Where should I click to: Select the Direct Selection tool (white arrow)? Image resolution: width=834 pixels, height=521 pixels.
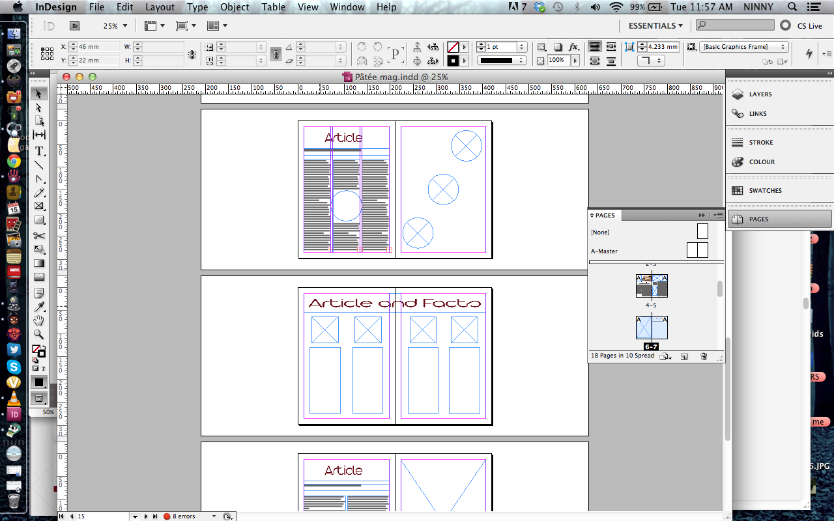pyautogui.click(x=39, y=107)
